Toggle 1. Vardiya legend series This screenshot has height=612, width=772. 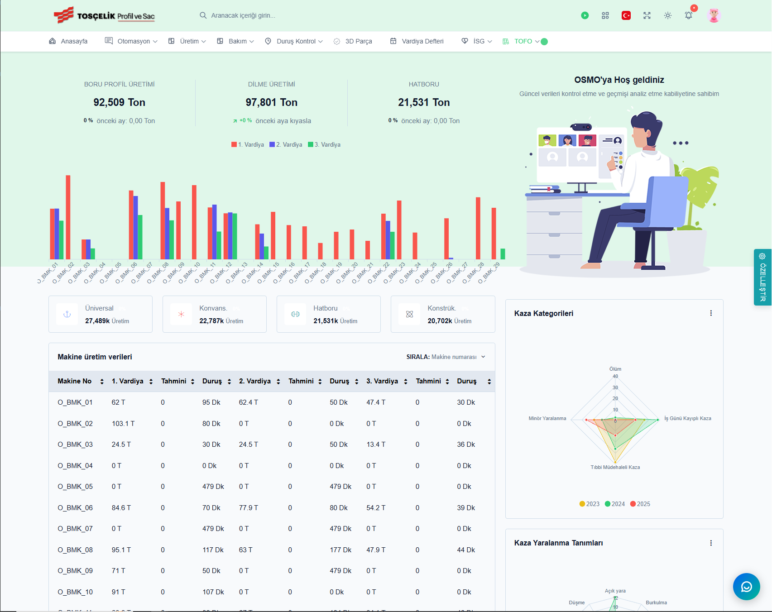(248, 145)
